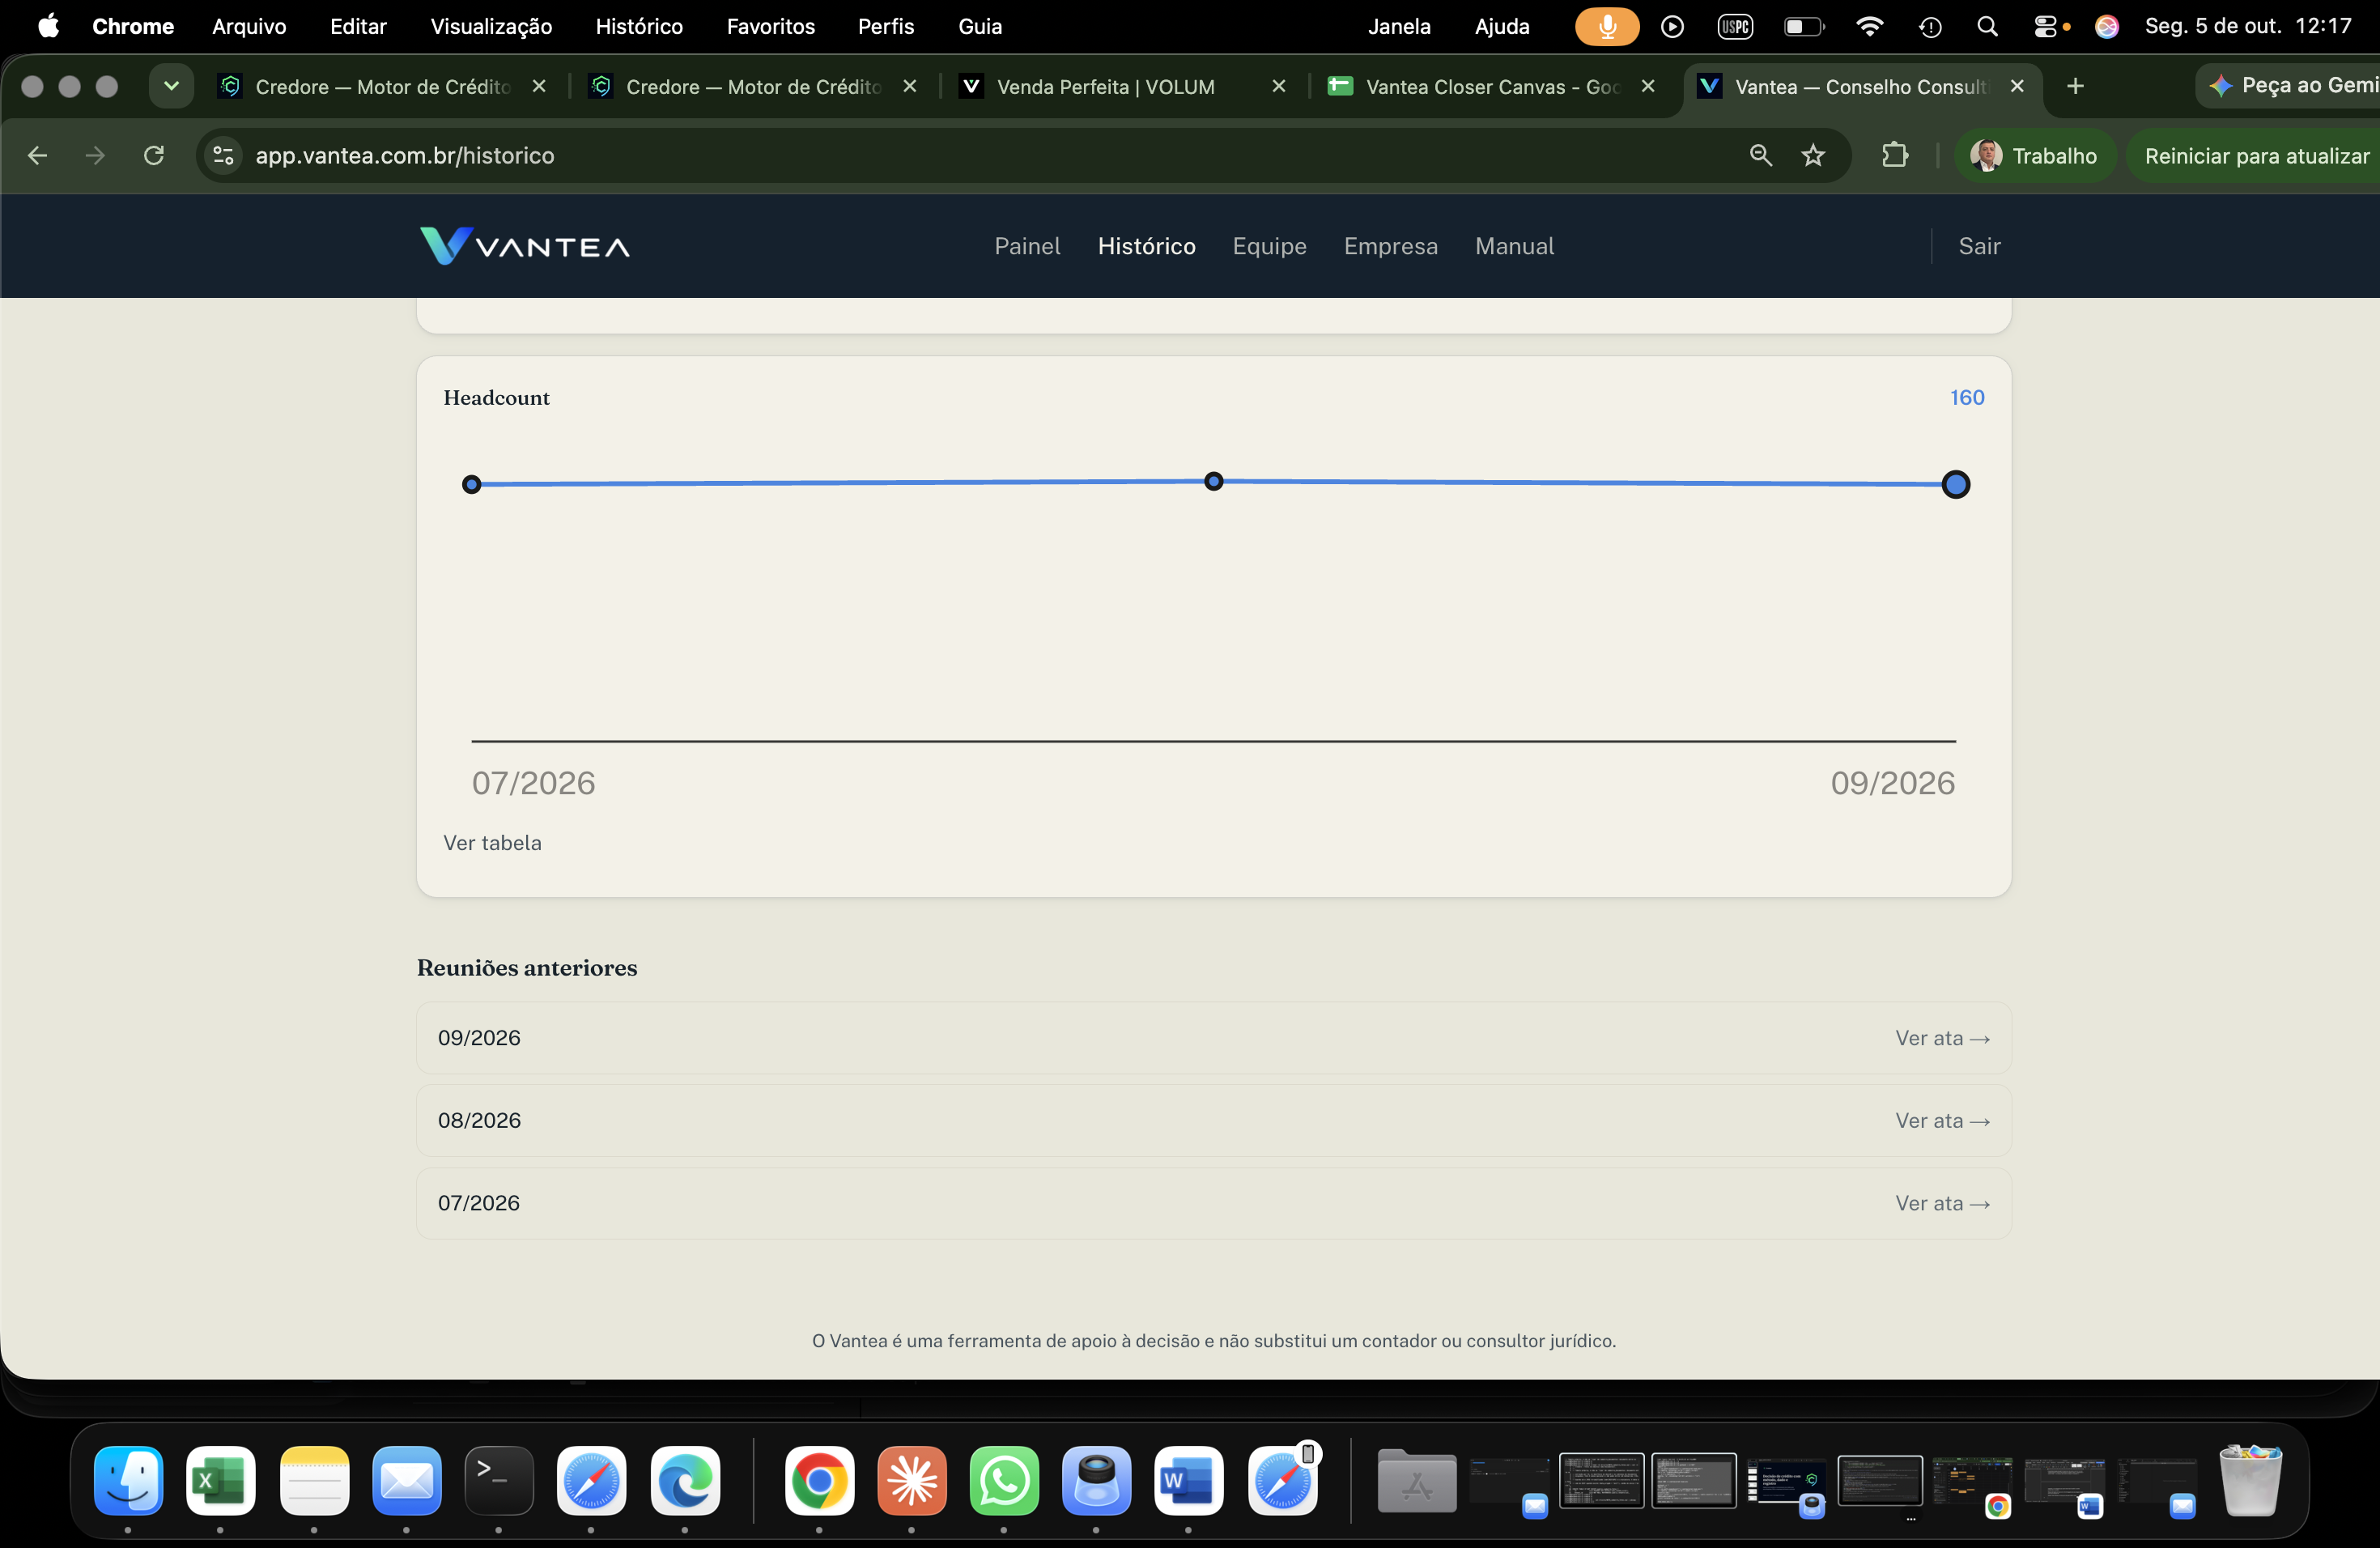Viewport: 2380px width, 1548px height.
Task: Open 'Ver ata' for 07/2026 meeting
Action: click(x=1942, y=1203)
